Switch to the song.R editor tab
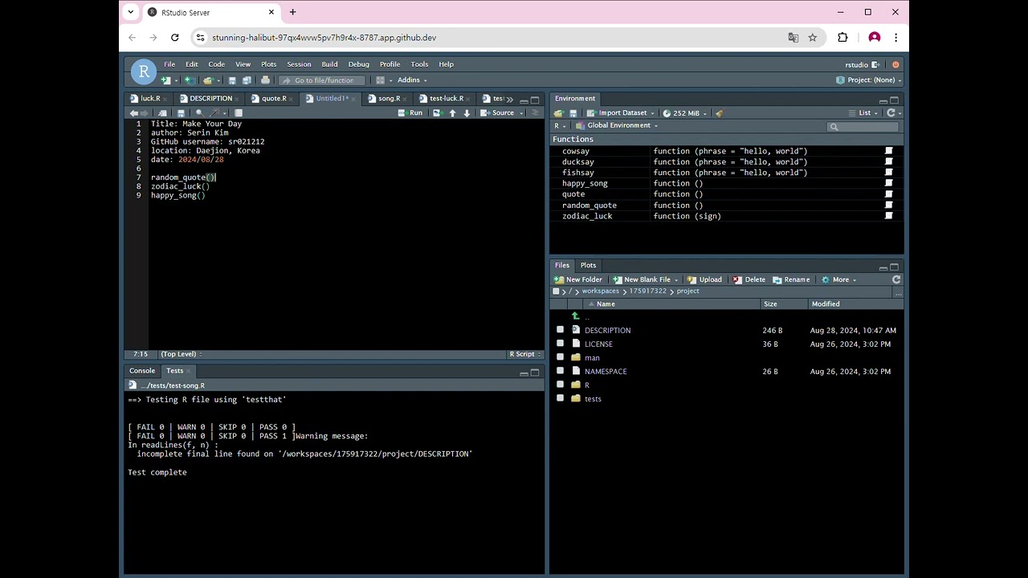The height and width of the screenshot is (578, 1028). [x=389, y=99]
